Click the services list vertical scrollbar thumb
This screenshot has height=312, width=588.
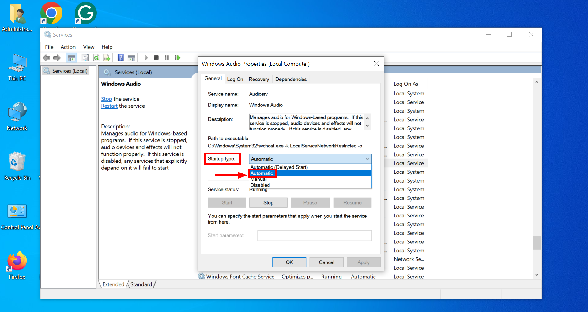coord(537,243)
